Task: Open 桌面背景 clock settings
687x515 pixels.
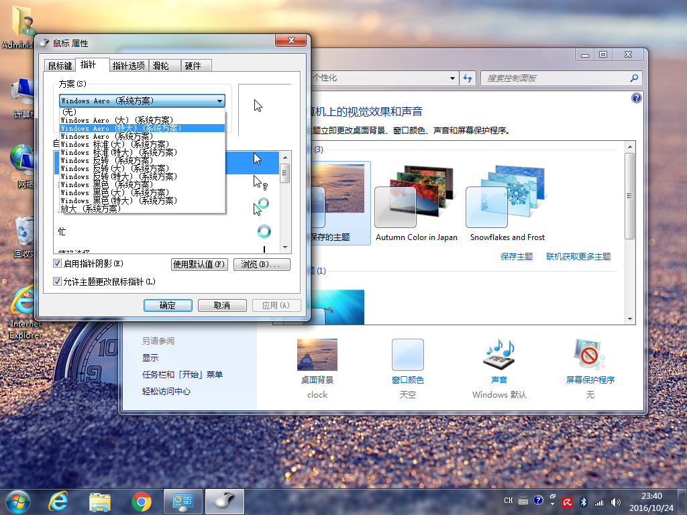Action: click(x=317, y=369)
